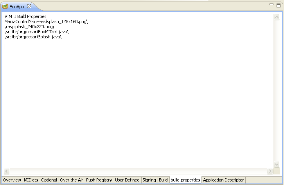Screen dimensions: 284x185
Task: Close the FooApp editor tab
Action: [29, 7]
